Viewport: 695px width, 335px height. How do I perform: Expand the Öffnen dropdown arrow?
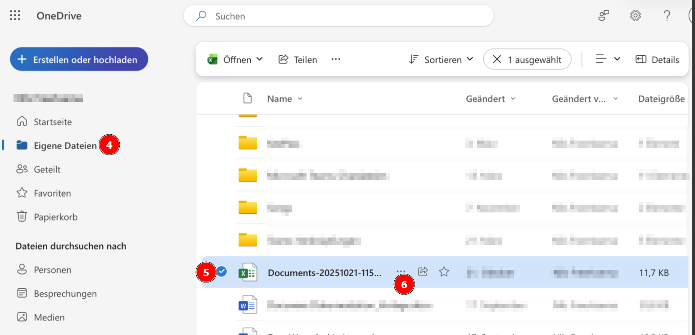tap(260, 59)
